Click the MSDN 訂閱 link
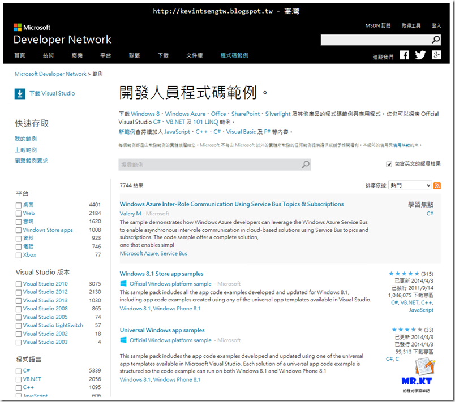 tap(378, 25)
